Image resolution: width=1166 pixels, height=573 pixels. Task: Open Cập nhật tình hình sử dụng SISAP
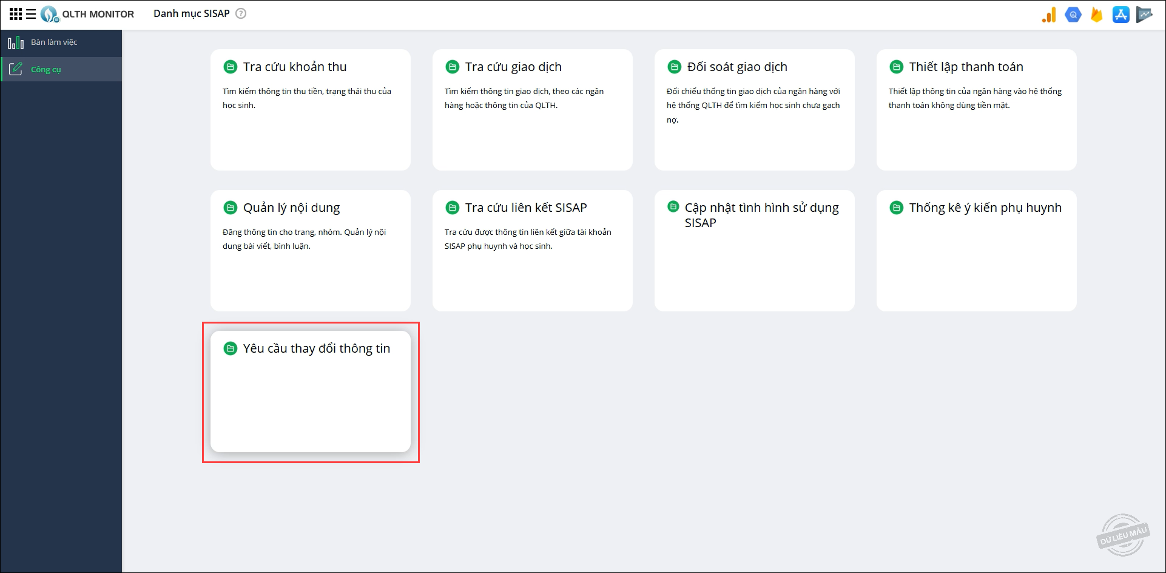(754, 250)
